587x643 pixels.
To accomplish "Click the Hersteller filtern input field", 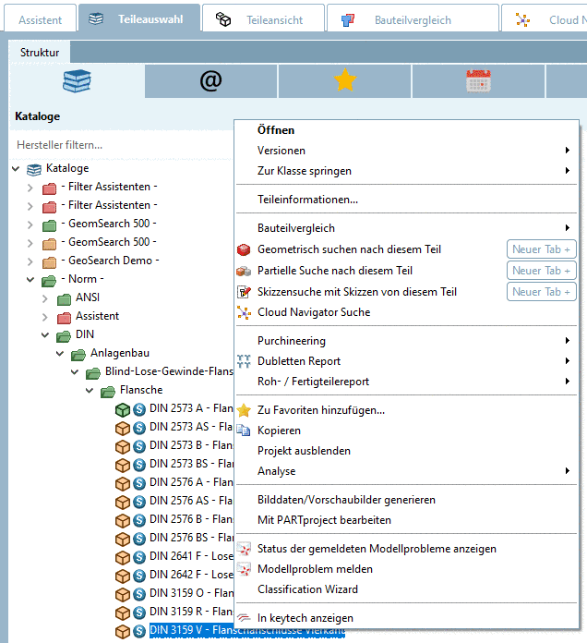I will (x=122, y=145).
